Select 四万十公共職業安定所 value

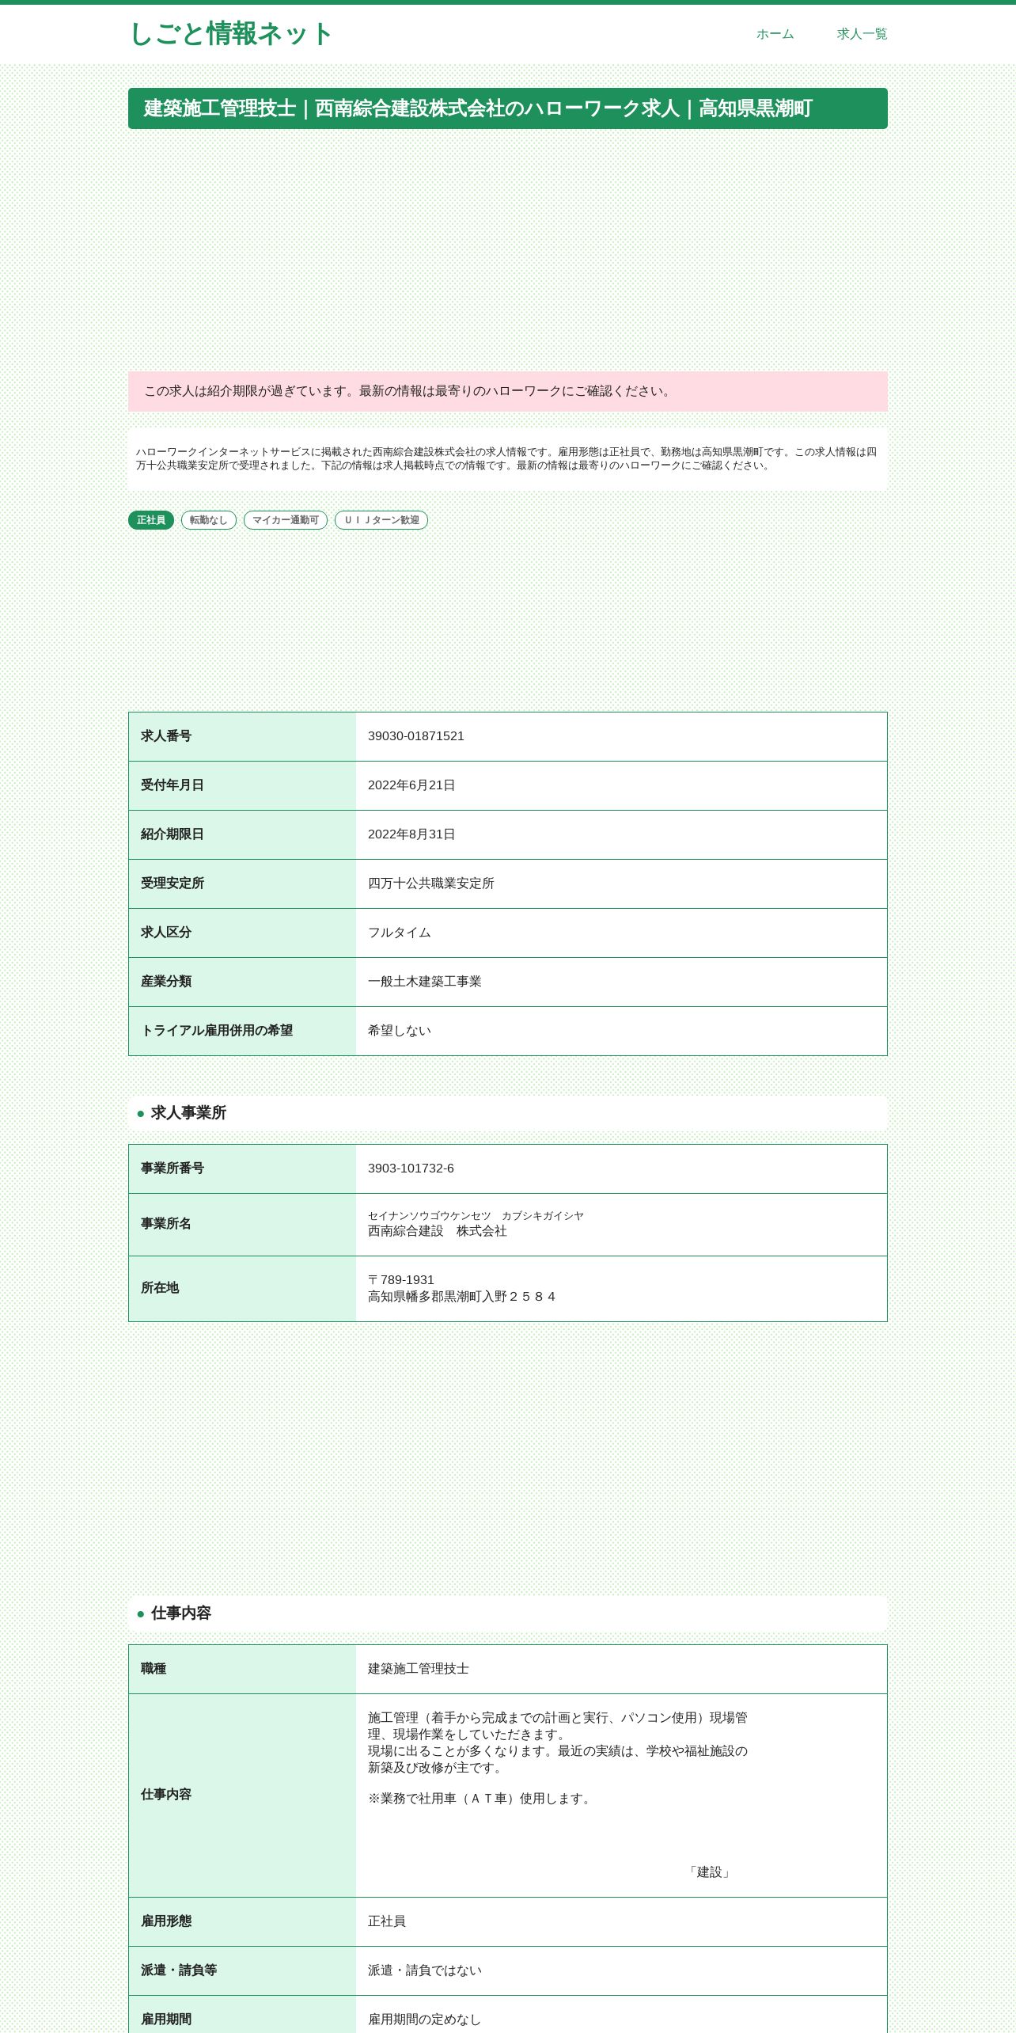coord(431,883)
